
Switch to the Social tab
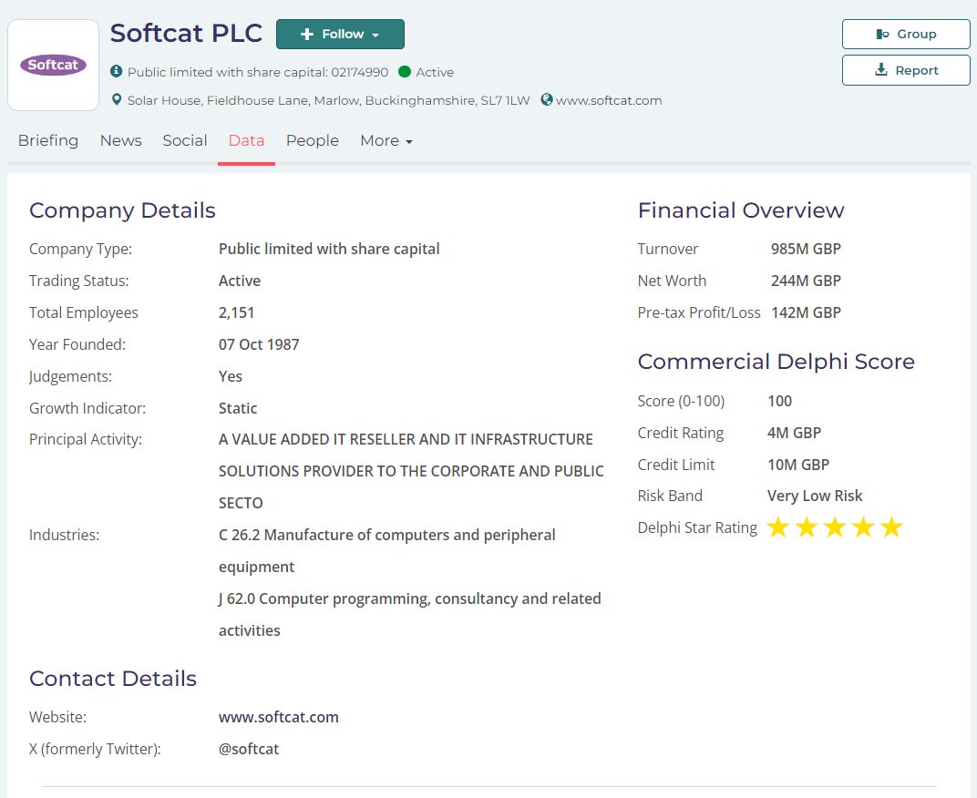[x=184, y=141]
